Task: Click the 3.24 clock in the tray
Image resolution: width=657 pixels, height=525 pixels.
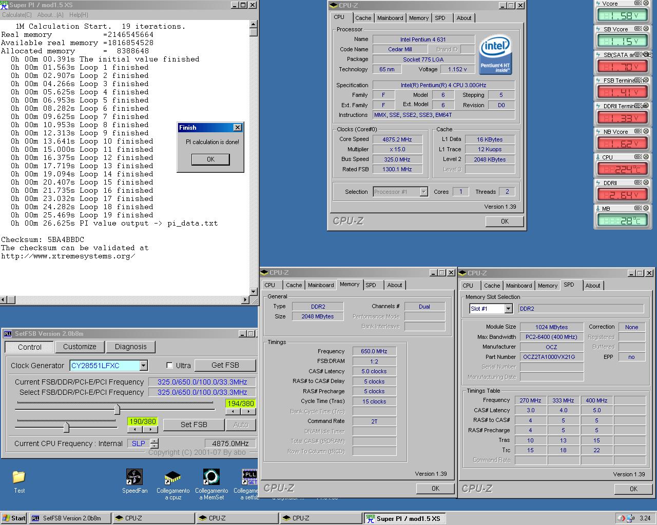Action: 645,518
